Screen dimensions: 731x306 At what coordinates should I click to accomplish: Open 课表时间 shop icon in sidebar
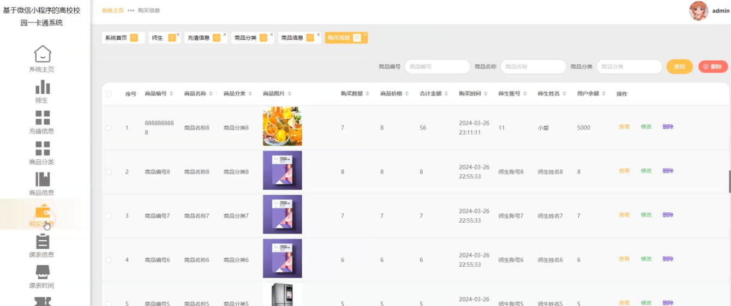tap(43, 272)
